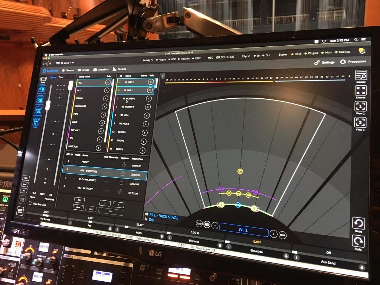Viewport: 380px width, 285px height.
Task: Click the SNAP circle button
Action: coord(282,235)
